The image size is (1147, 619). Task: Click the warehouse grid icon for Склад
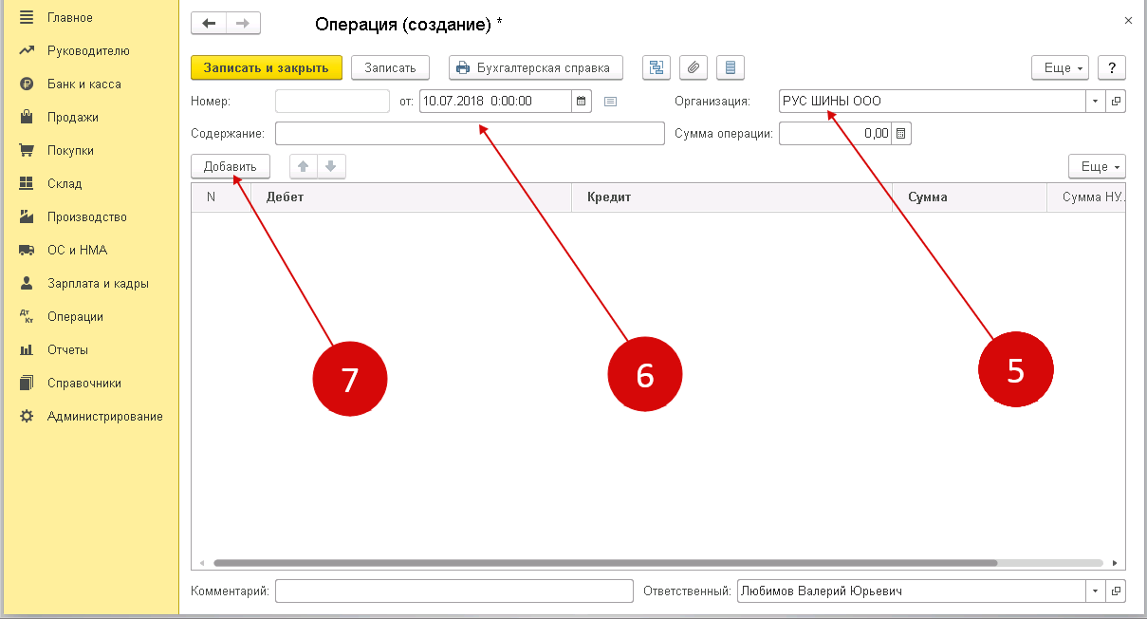click(x=27, y=183)
